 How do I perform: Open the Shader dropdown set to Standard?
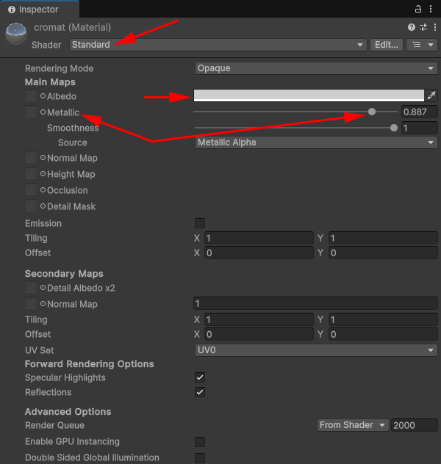pos(218,45)
